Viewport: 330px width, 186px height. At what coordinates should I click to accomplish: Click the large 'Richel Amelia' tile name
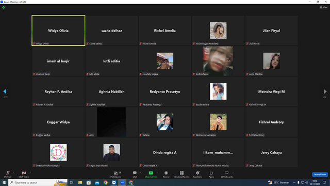165,30
